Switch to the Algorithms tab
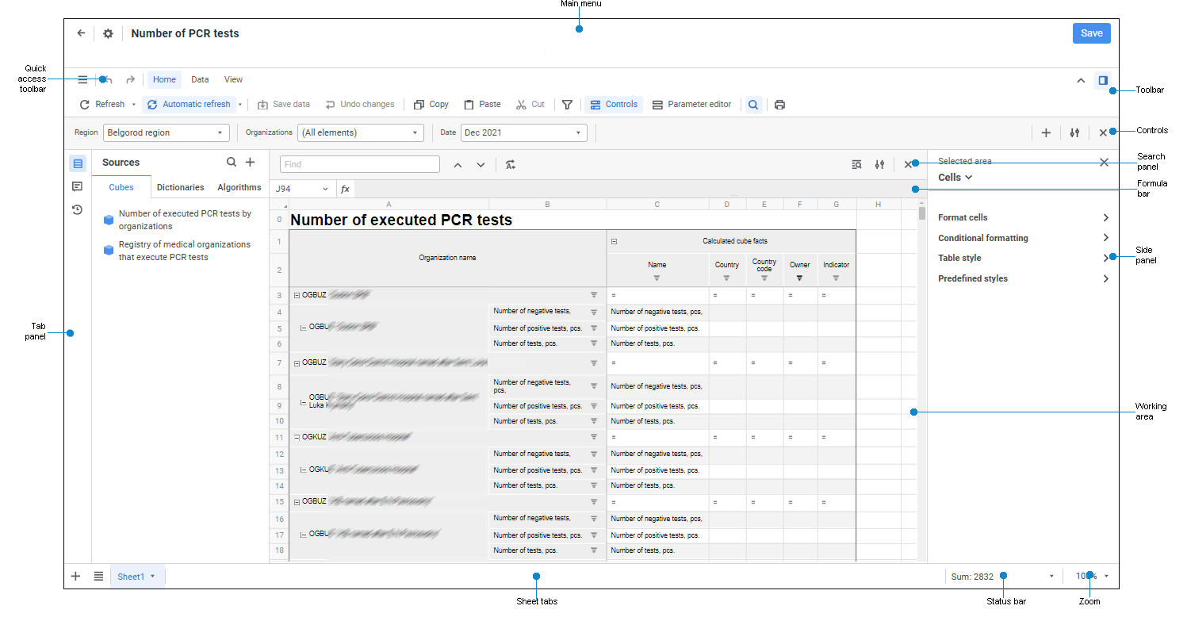This screenshot has width=1187, height=625. (x=239, y=187)
